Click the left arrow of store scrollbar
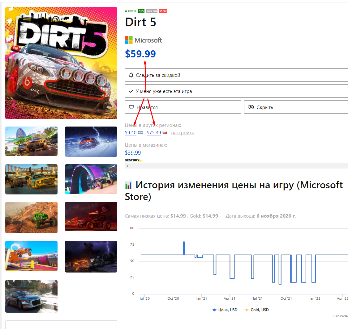 click(x=127, y=166)
